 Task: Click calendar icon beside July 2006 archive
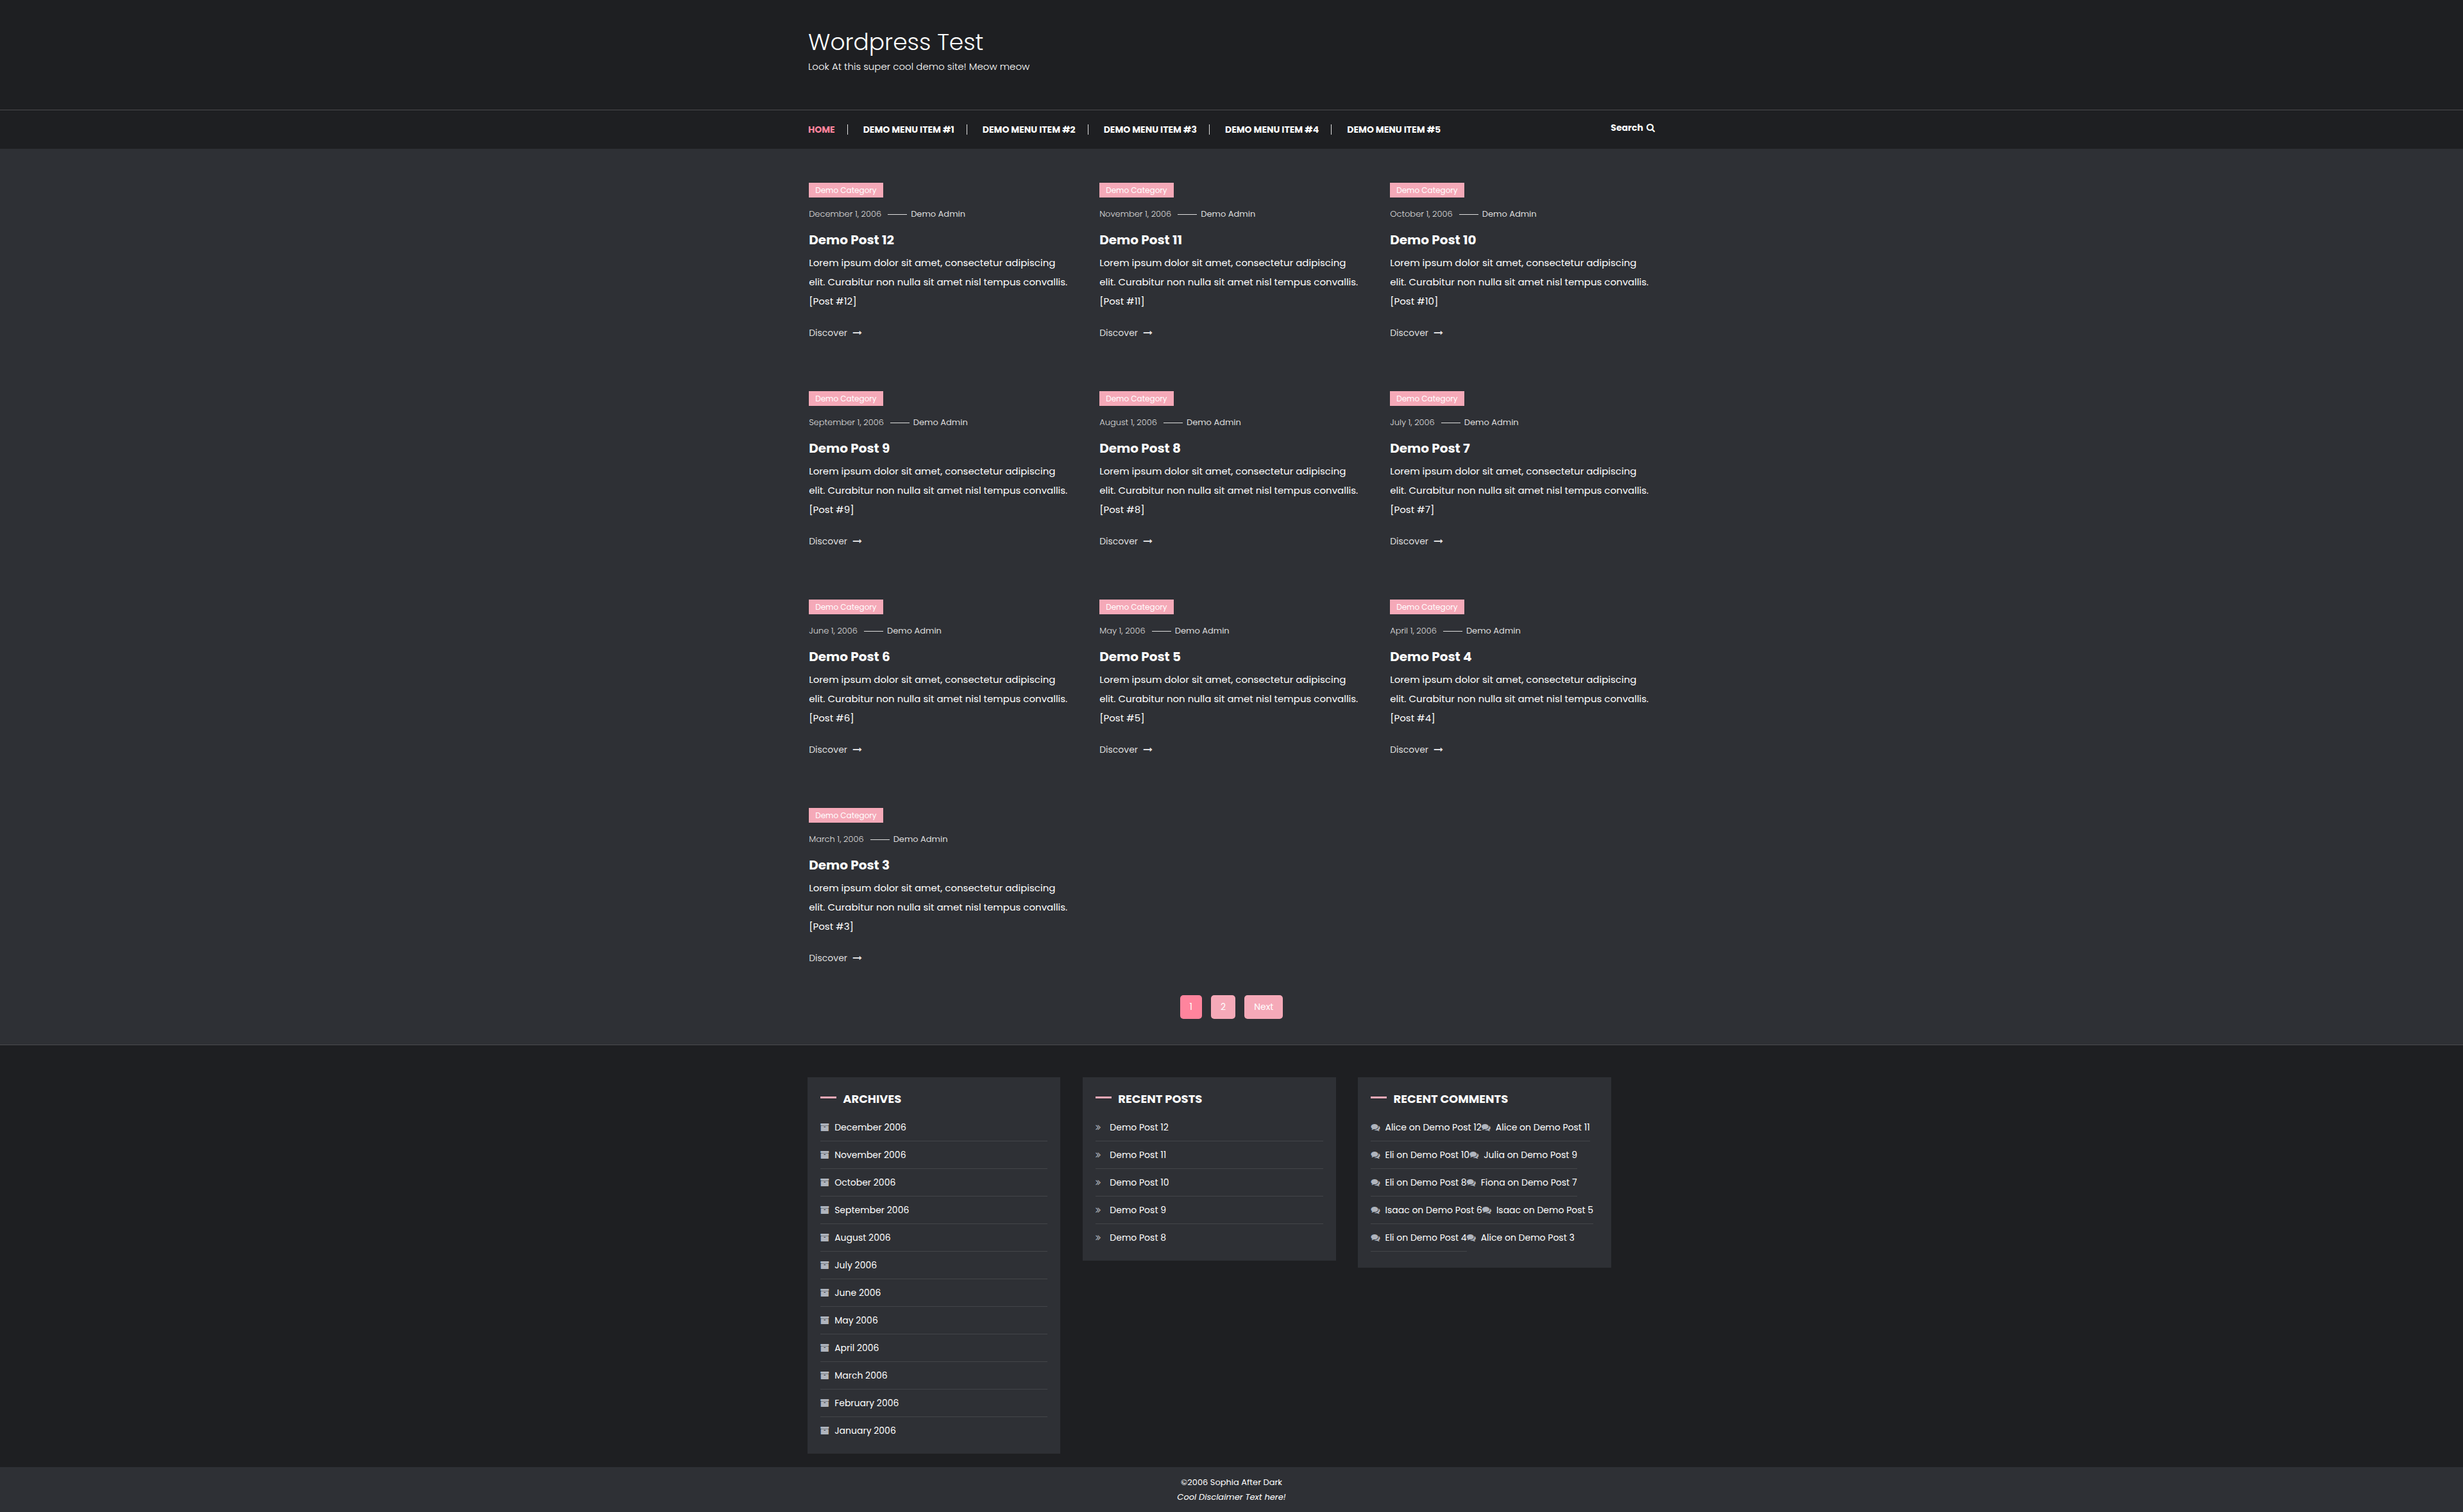(x=824, y=1265)
